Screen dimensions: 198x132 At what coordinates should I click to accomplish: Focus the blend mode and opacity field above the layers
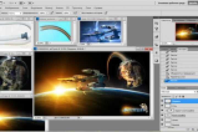(x=182, y=92)
